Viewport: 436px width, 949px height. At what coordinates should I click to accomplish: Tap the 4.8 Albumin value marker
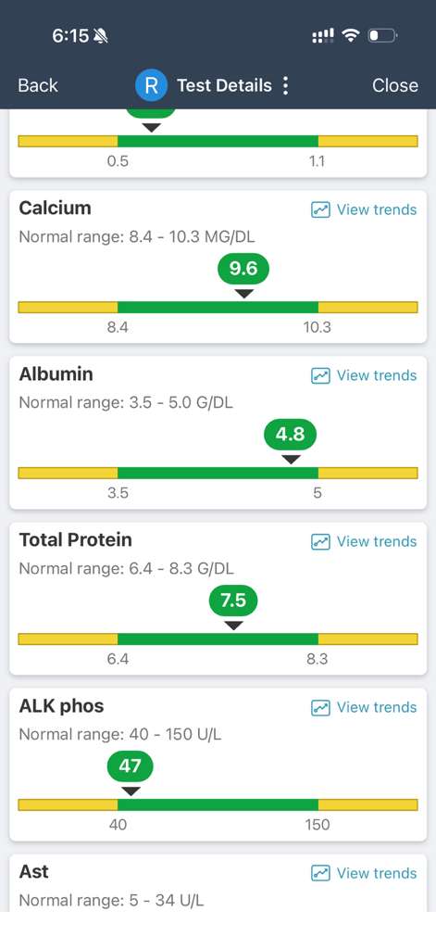pos(291,435)
